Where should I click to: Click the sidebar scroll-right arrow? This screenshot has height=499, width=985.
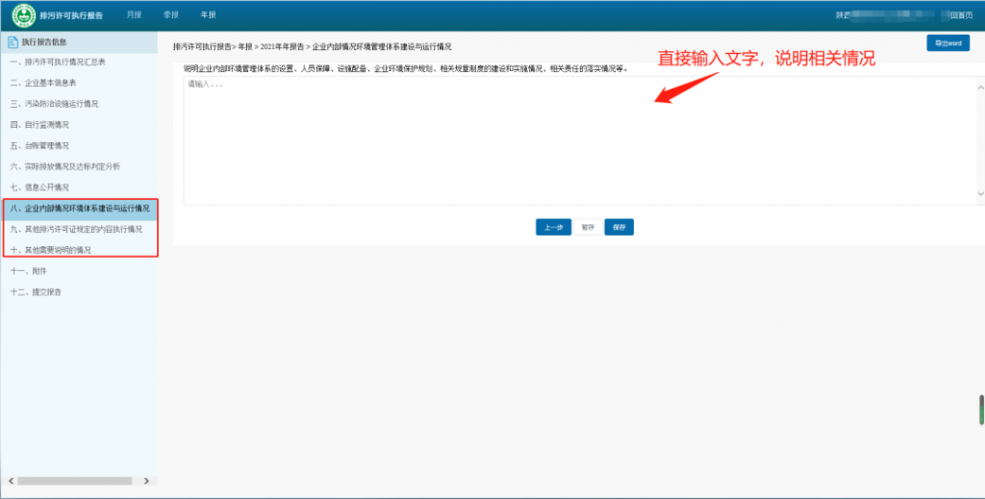(147, 480)
